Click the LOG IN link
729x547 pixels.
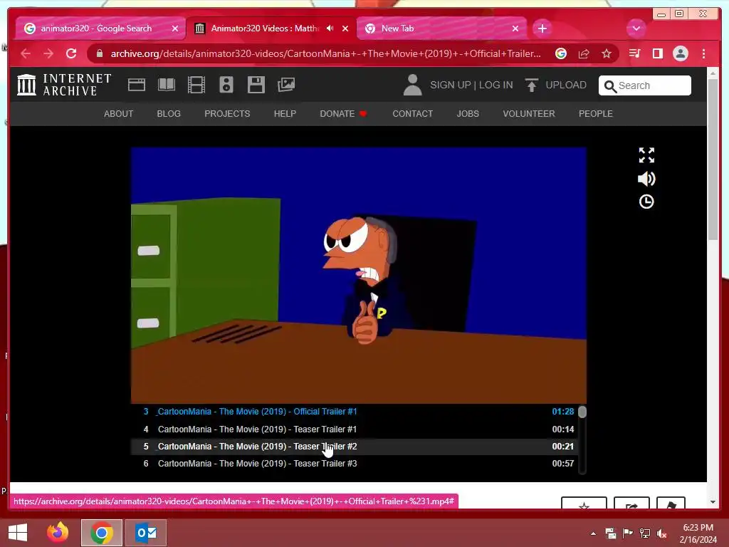point(495,85)
